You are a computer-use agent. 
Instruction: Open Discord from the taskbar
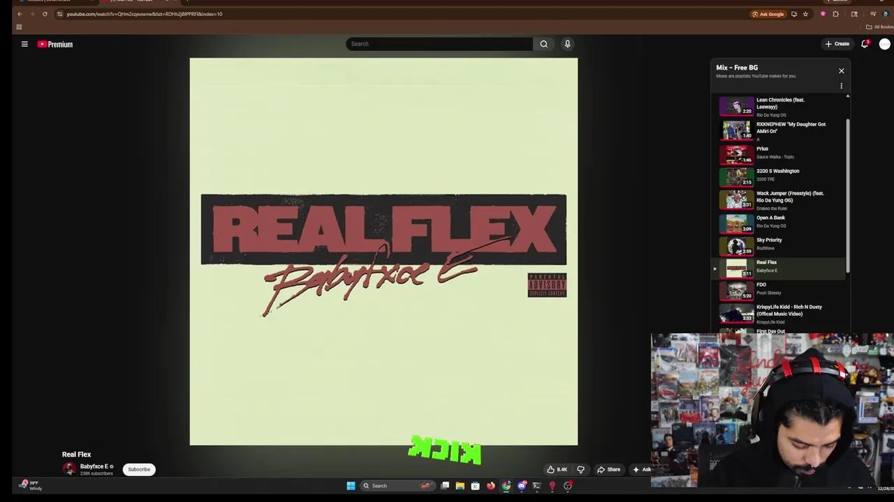[x=522, y=486]
